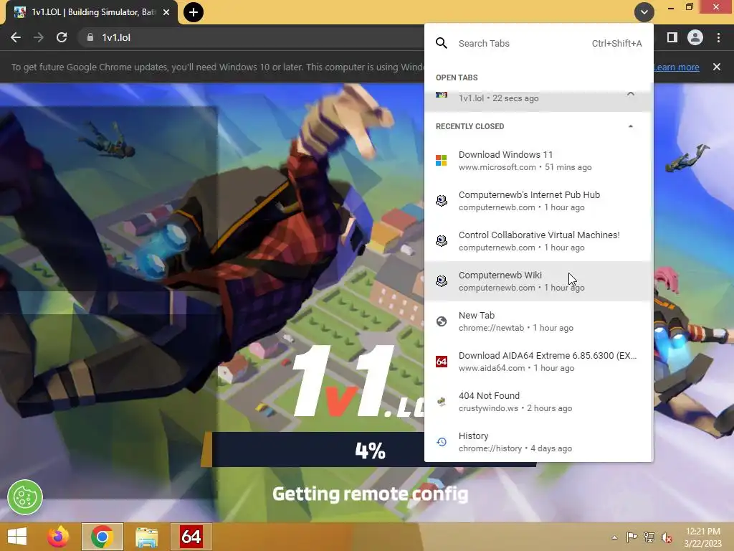
Task: Open the Windows Start button
Action: tap(17, 537)
